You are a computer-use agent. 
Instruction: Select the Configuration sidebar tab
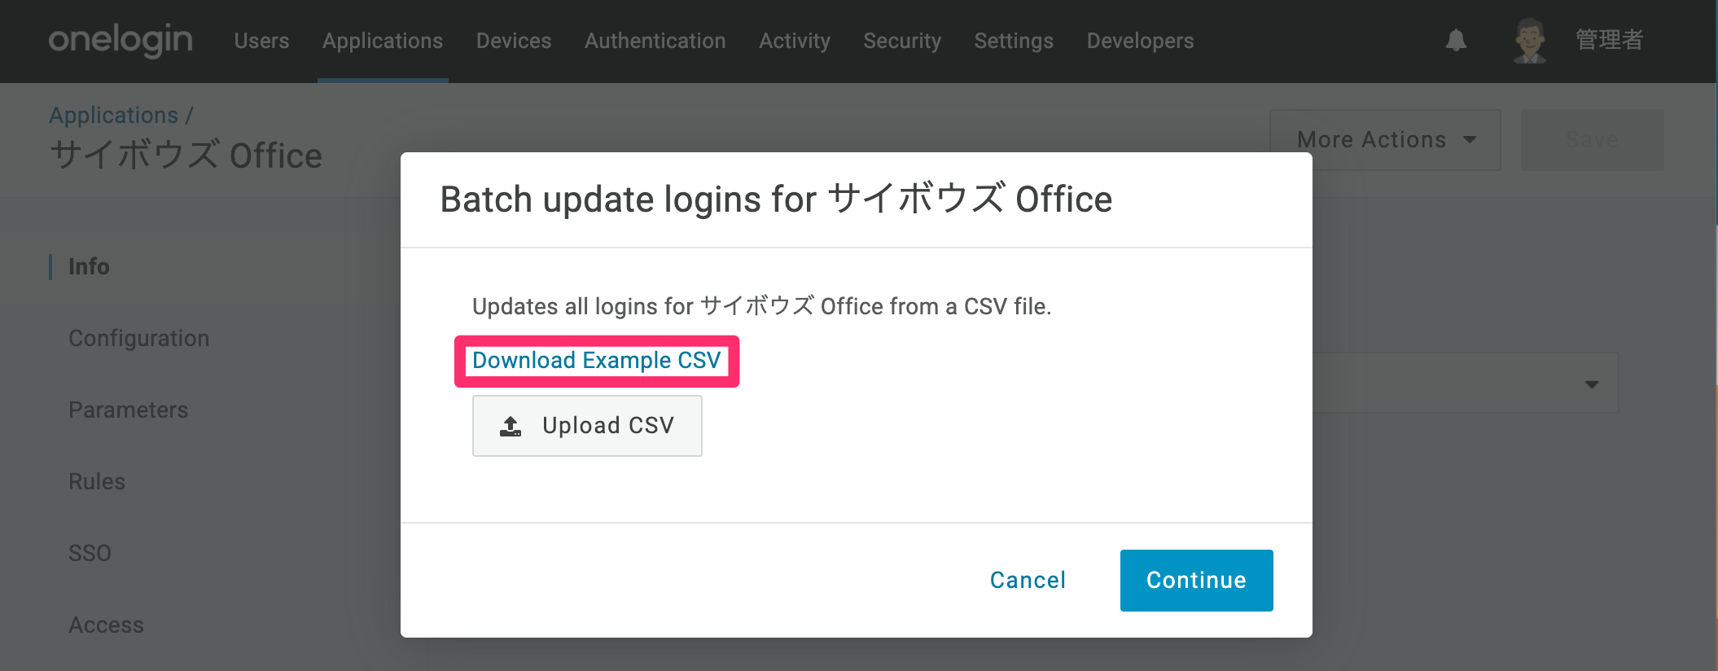tap(139, 338)
